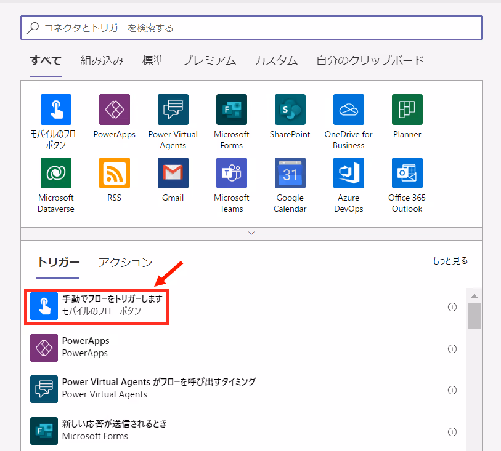Show info for 新しい応答が送信されるとき trigger
This screenshot has width=501, height=451.
point(452,432)
